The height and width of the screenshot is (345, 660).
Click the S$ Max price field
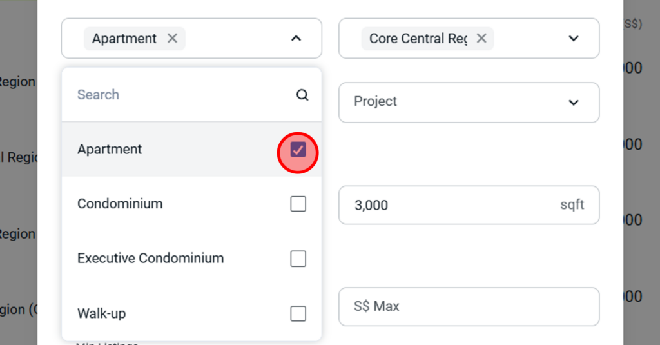click(x=469, y=306)
